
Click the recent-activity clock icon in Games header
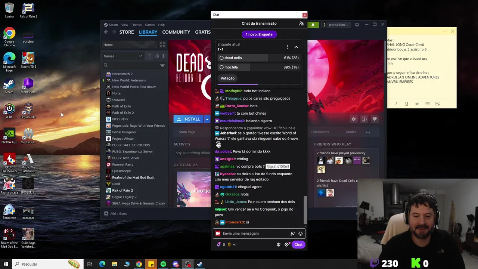(x=157, y=56)
